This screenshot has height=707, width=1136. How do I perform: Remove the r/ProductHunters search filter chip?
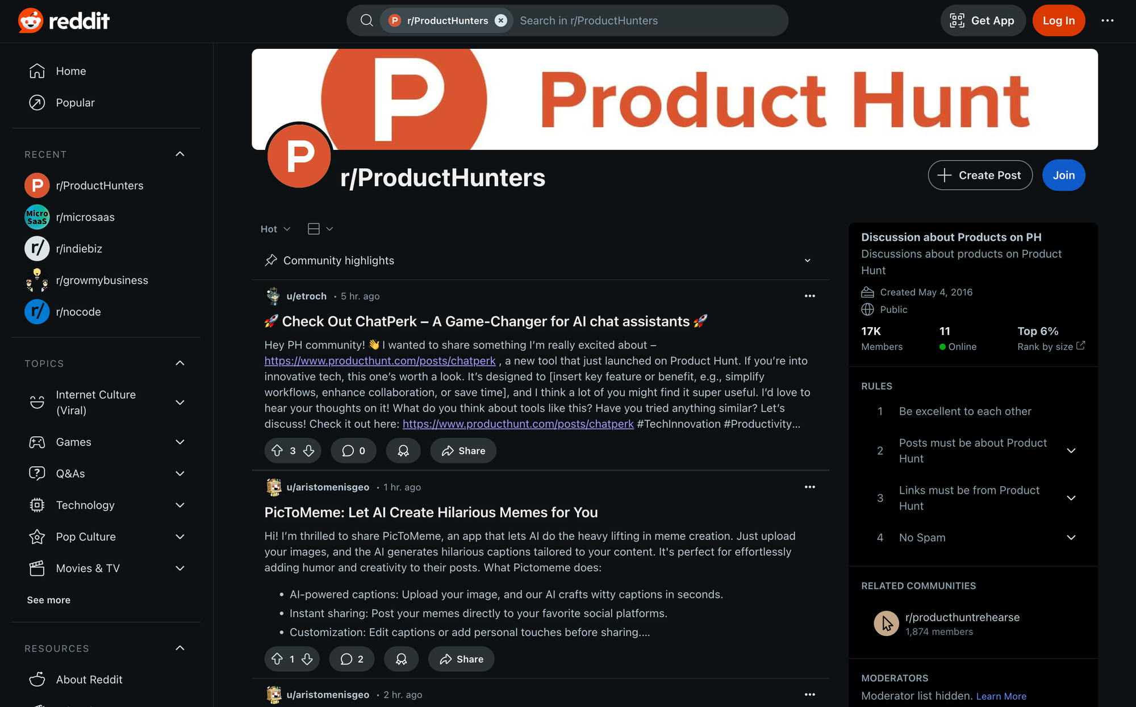click(500, 20)
